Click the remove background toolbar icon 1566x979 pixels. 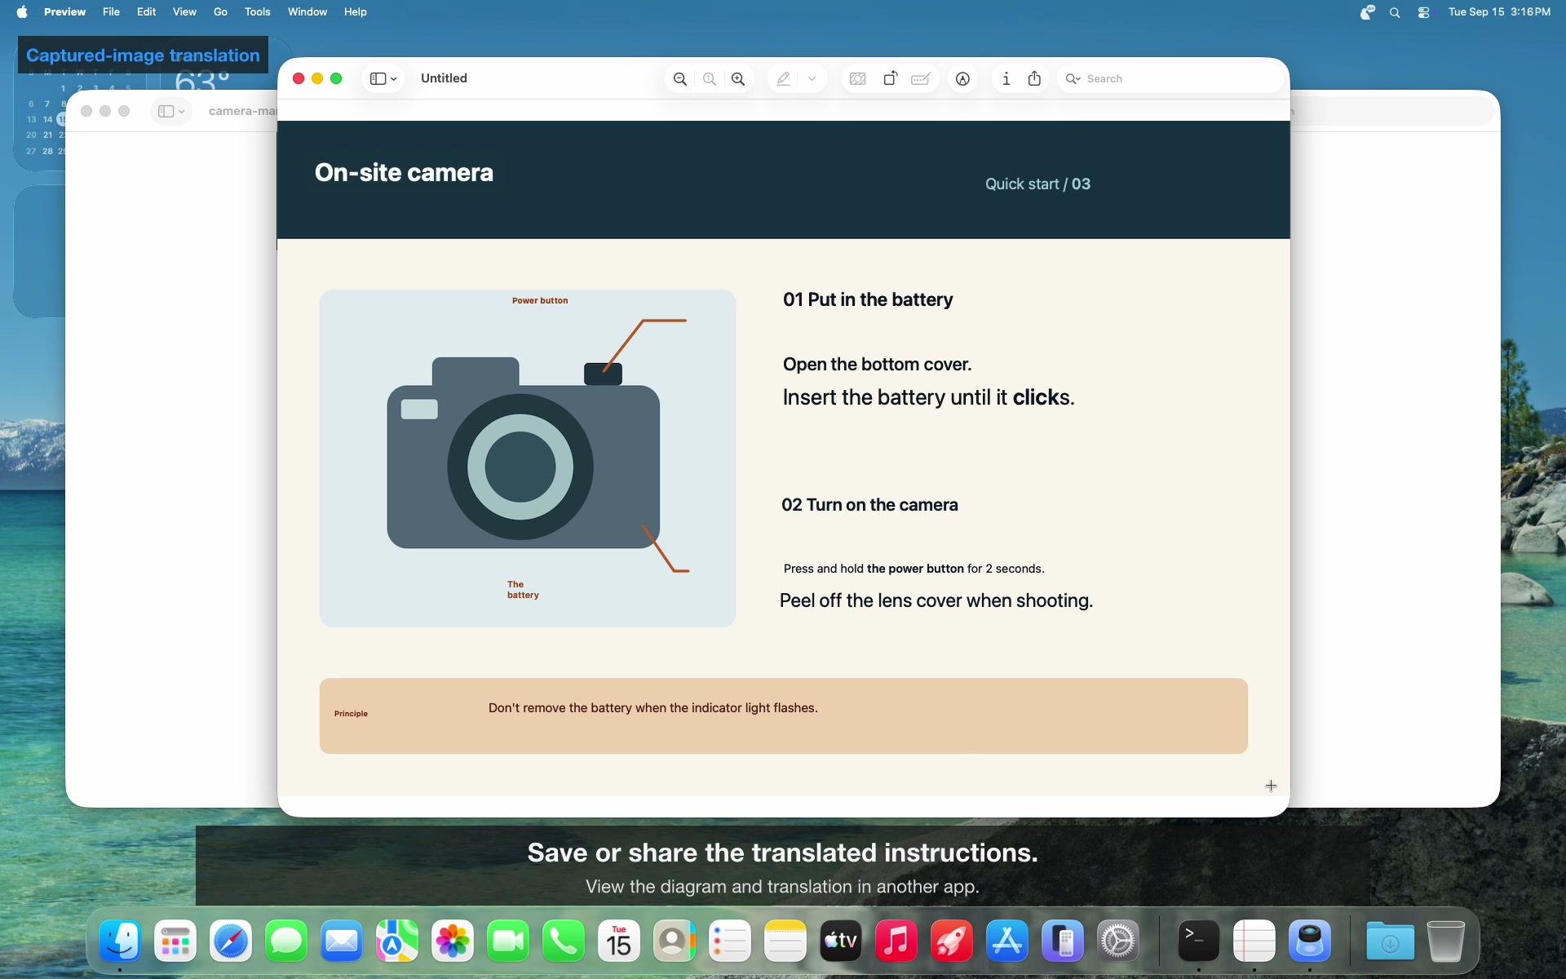pos(857,79)
